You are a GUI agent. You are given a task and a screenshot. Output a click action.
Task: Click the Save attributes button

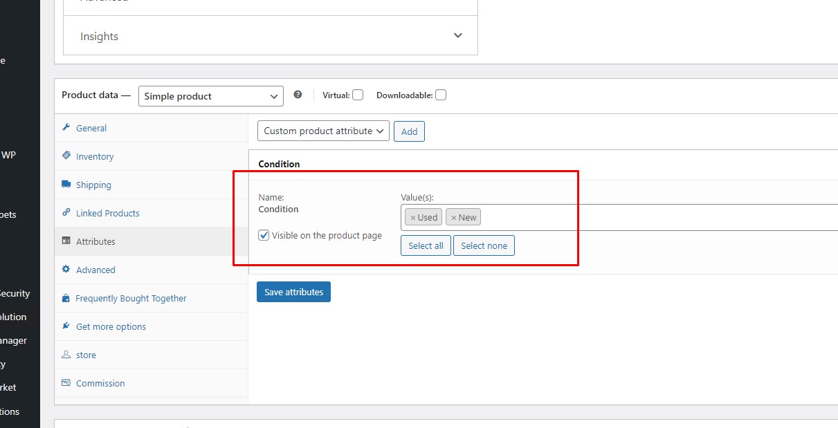(x=293, y=292)
